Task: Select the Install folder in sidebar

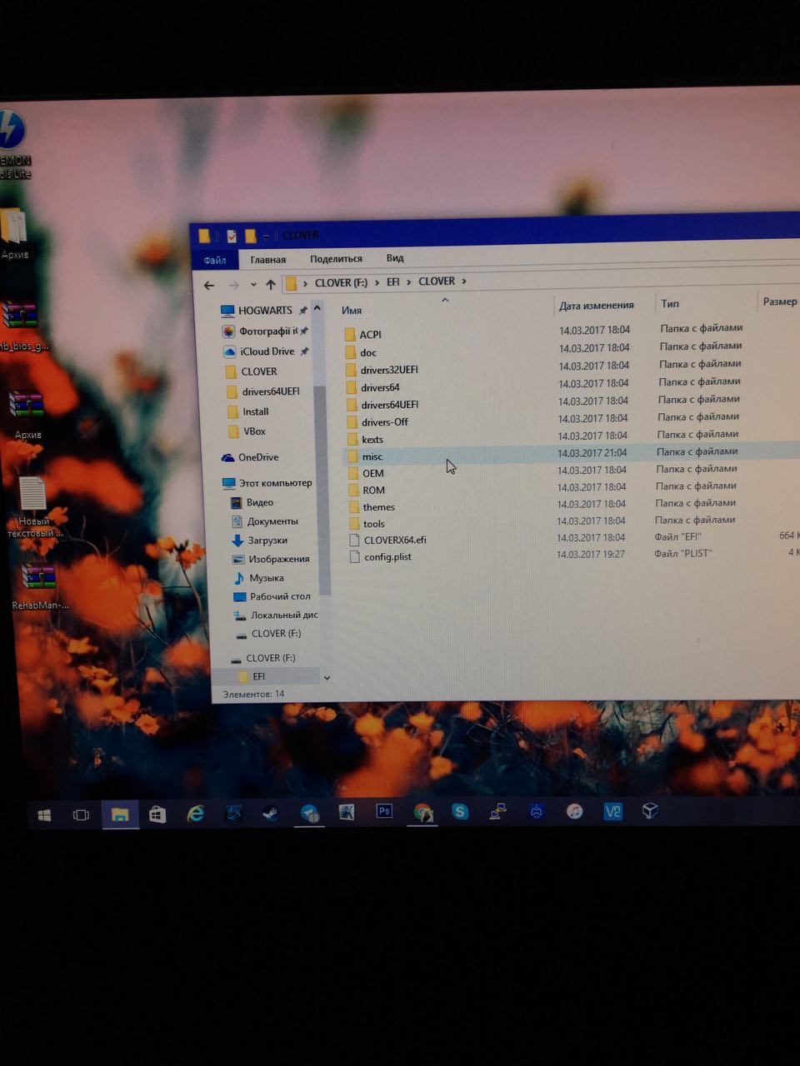Action: [255, 411]
